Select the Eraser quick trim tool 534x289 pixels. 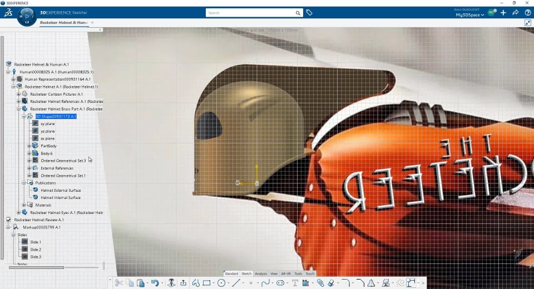coord(330,283)
